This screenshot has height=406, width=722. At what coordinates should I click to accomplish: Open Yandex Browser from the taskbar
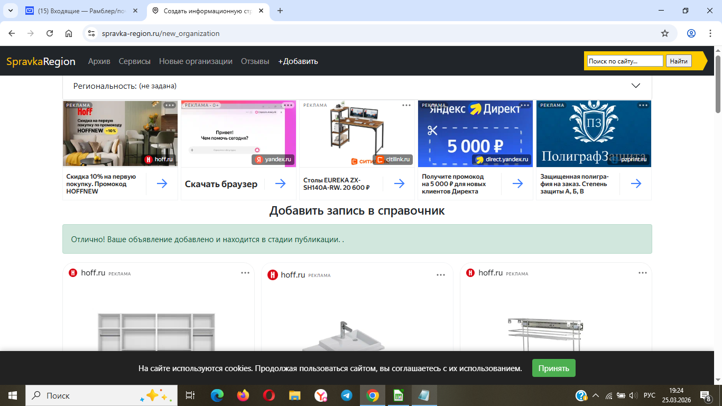pos(321,395)
